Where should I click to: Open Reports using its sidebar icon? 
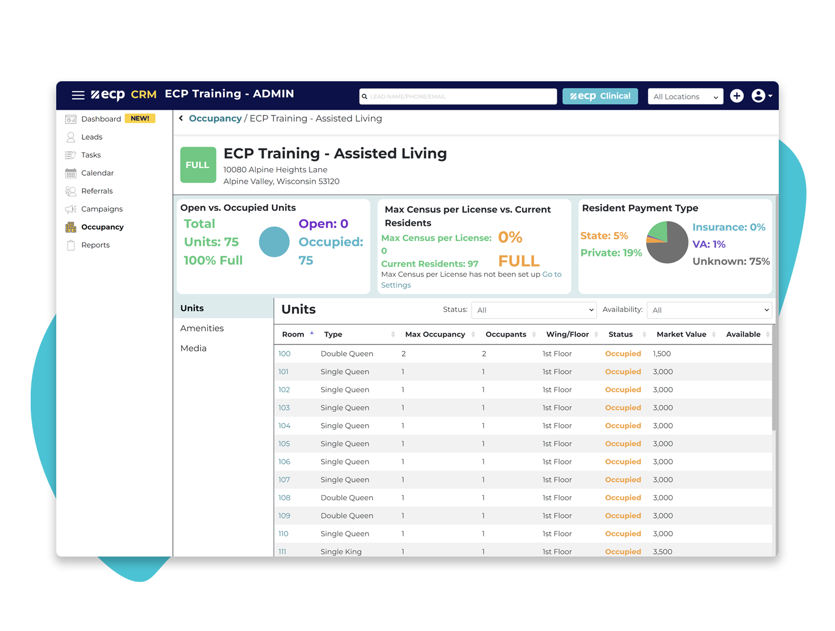click(71, 245)
